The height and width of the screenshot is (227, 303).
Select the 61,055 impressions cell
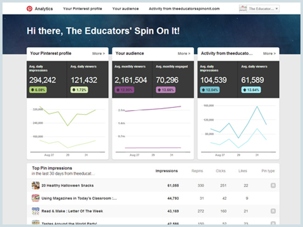173,186
